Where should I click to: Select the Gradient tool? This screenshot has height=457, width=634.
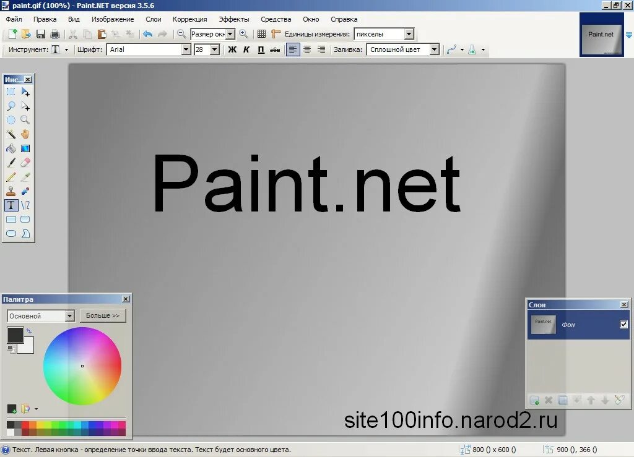point(25,148)
